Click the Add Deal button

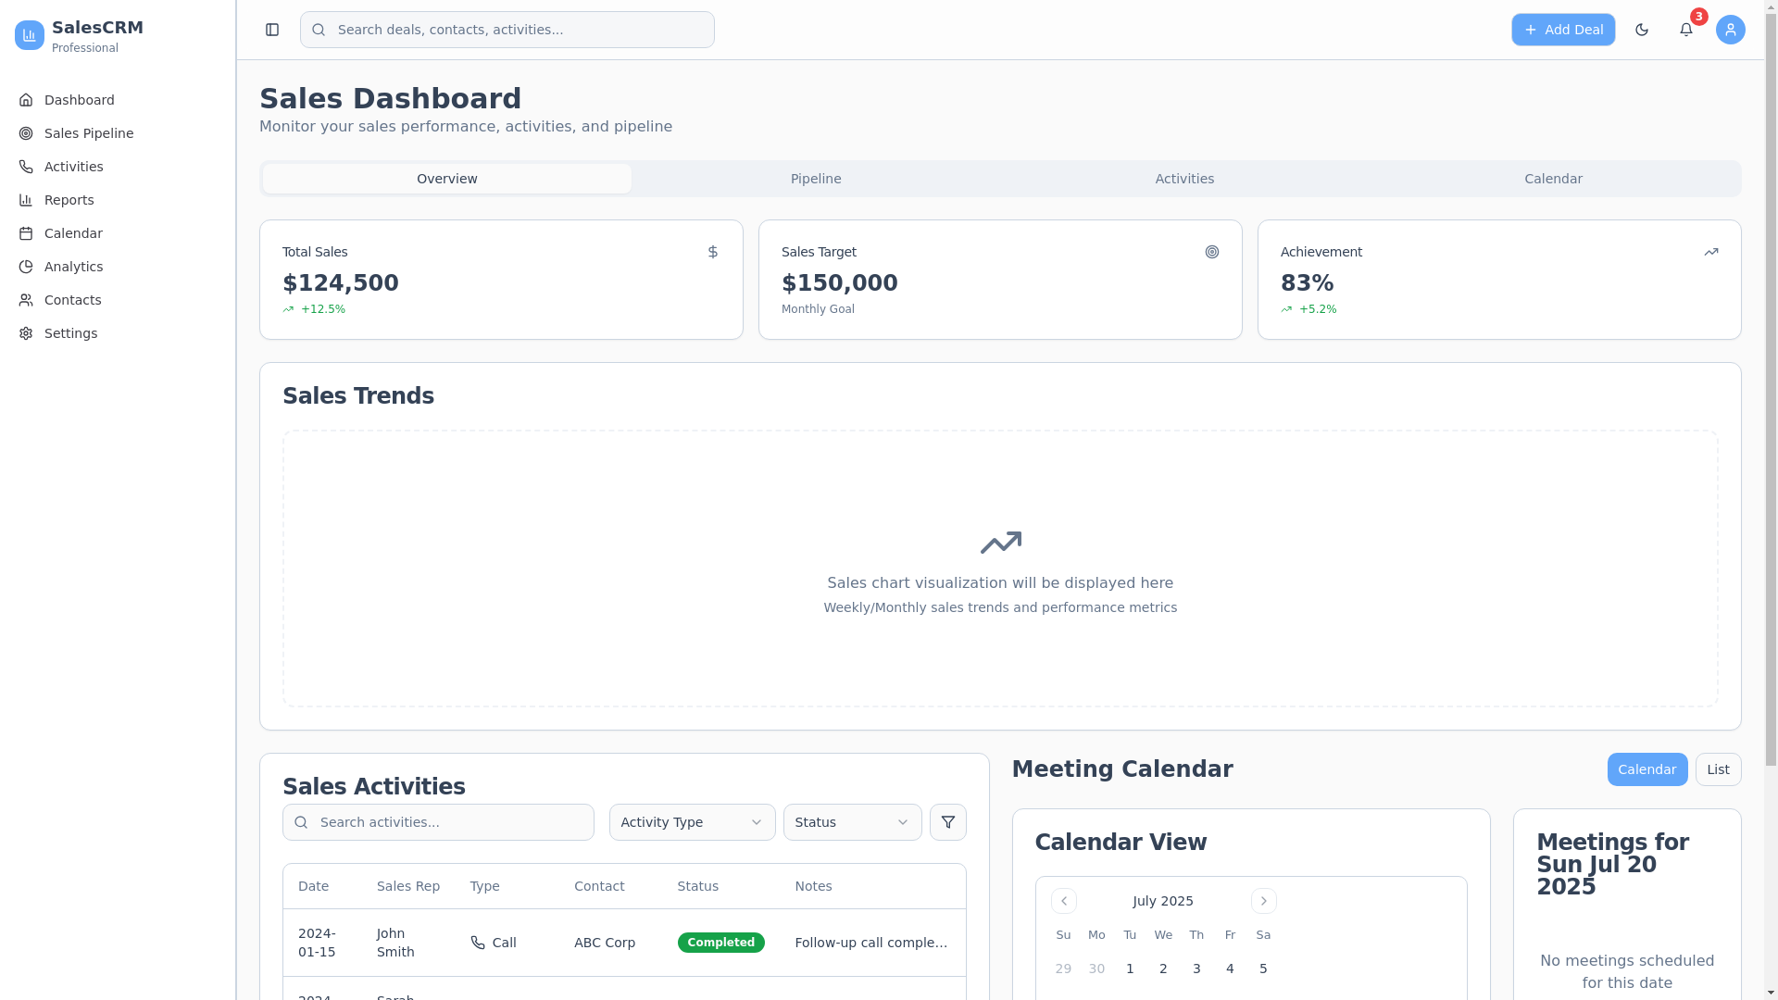[1563, 30]
